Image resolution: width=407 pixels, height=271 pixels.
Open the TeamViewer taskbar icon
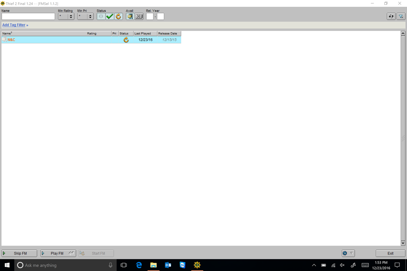click(182, 265)
